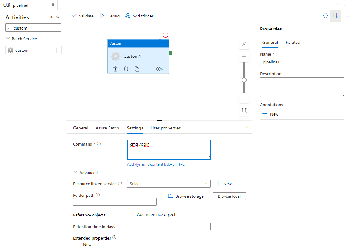
Task: Start a Debug run of the pipeline
Action: pos(110,16)
